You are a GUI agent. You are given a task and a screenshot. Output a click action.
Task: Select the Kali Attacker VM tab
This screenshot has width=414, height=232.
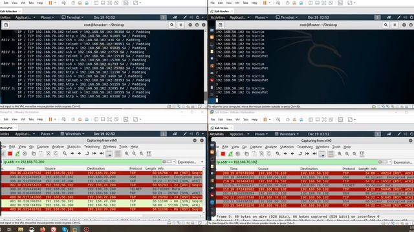[9, 12]
